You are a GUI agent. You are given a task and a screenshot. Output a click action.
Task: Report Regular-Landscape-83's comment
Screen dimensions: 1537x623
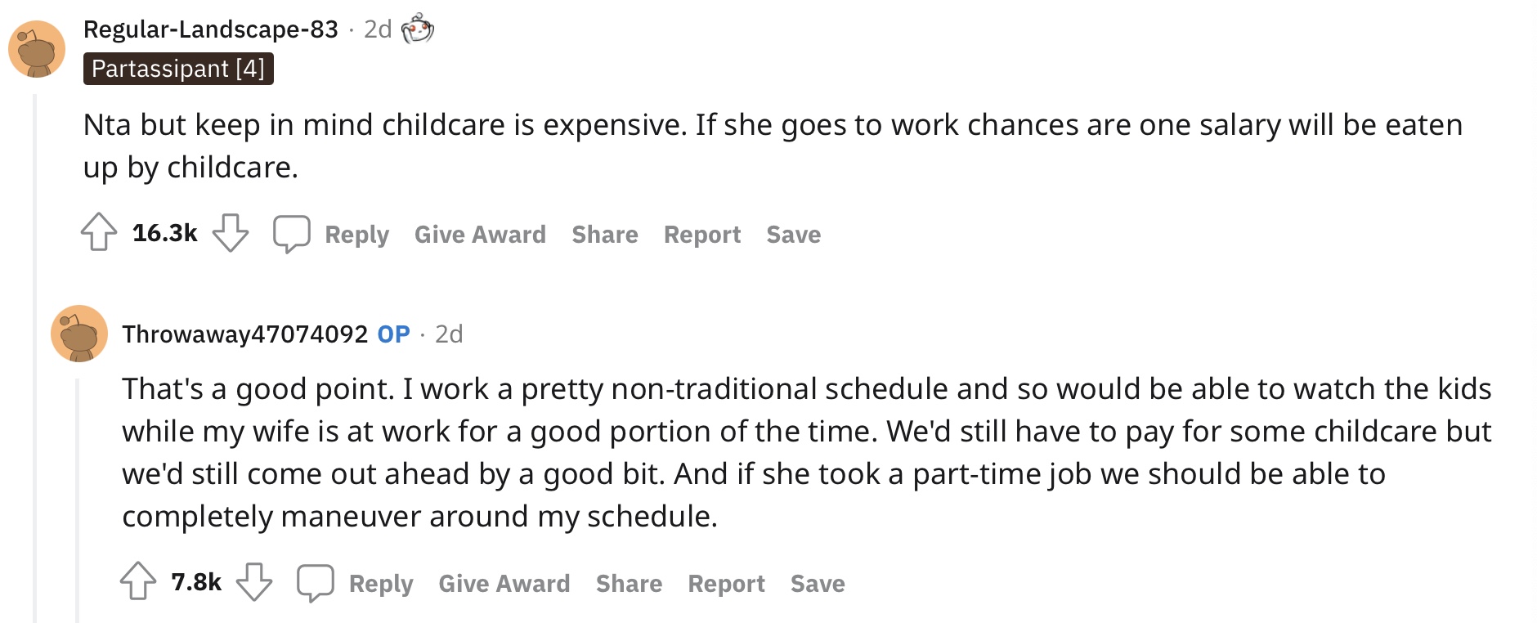point(702,235)
